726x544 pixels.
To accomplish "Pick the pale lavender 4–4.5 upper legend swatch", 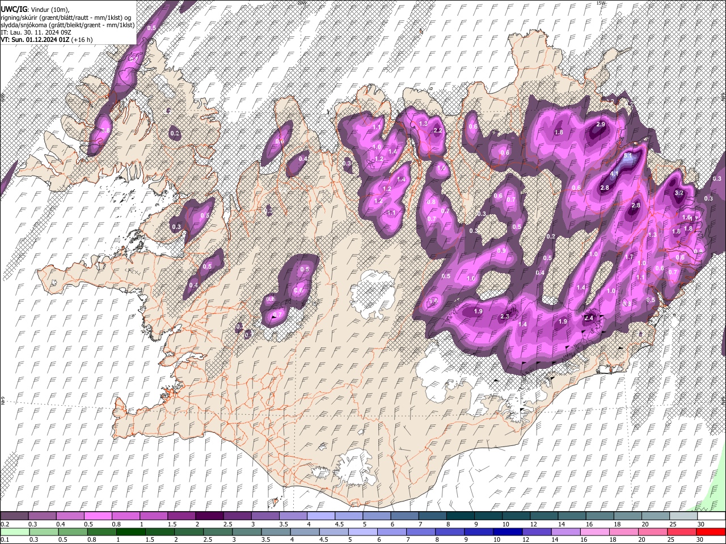I will pyautogui.click(x=321, y=516).
